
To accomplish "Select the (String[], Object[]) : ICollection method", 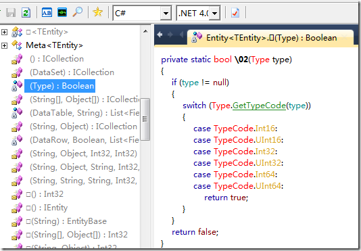I will point(85,99).
